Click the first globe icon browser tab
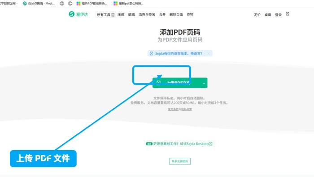This screenshot has width=314, height=177. (x=62, y=4)
